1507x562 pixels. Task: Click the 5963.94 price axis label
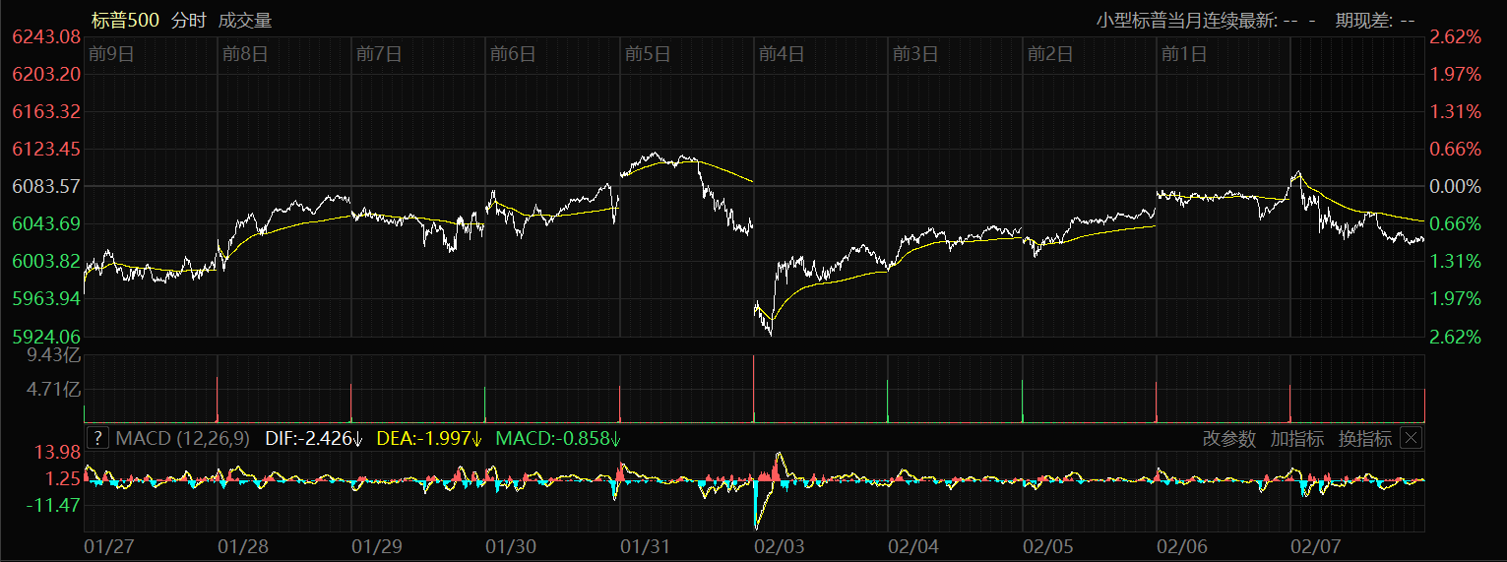coord(45,298)
